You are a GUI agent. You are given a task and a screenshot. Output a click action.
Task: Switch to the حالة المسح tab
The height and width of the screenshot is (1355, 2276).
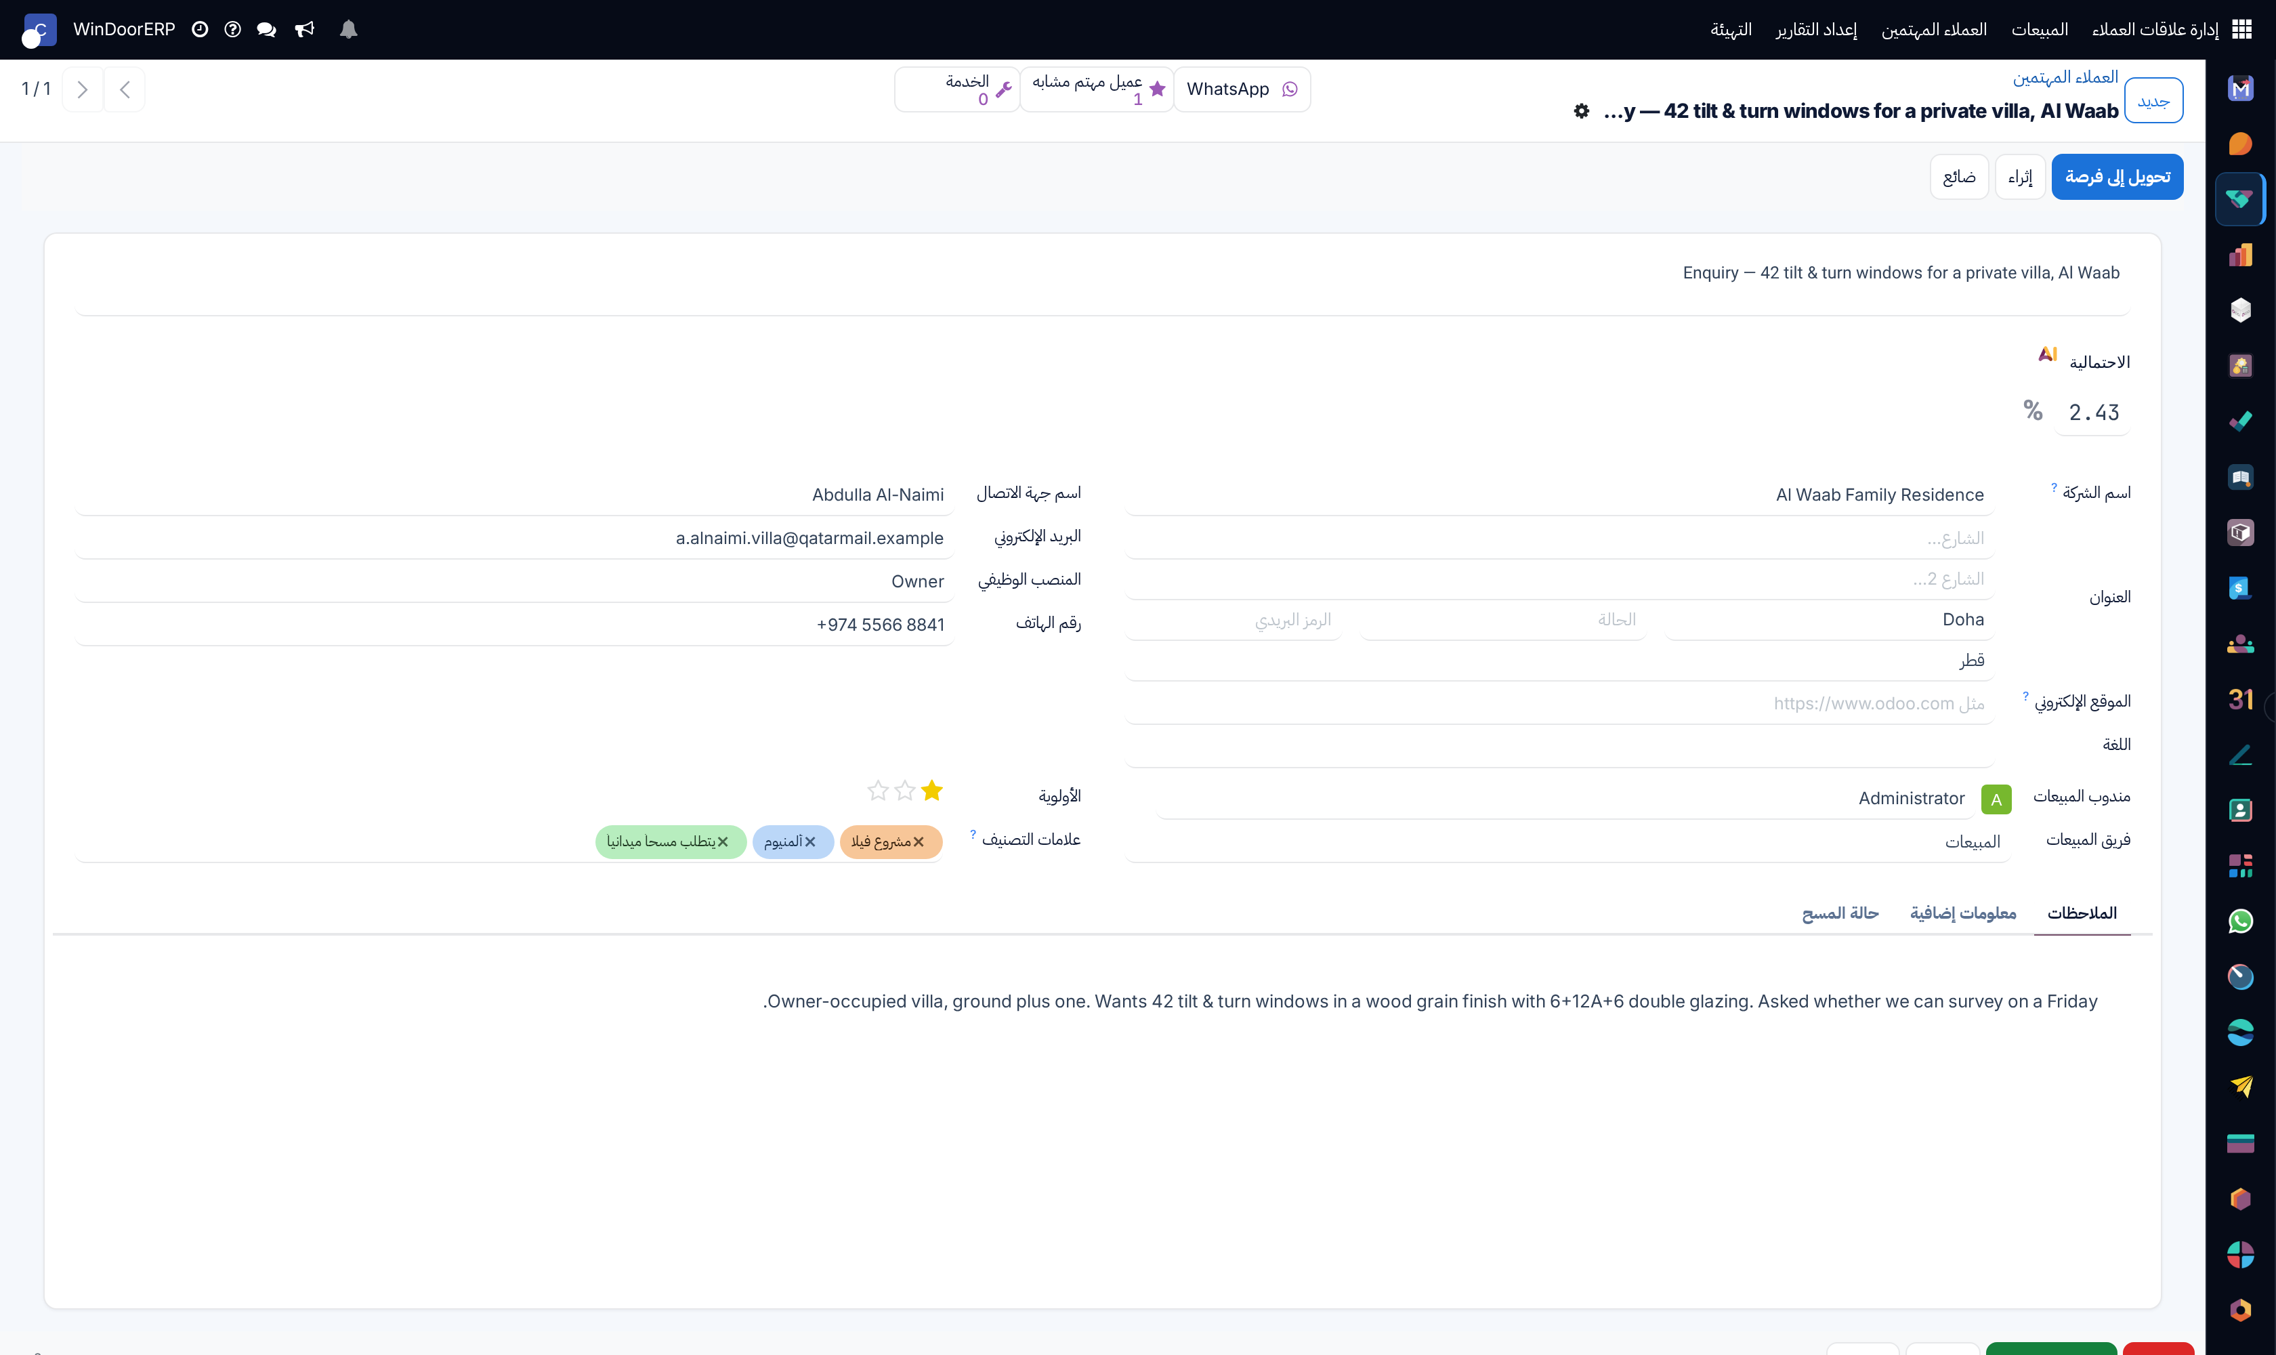[1840, 913]
